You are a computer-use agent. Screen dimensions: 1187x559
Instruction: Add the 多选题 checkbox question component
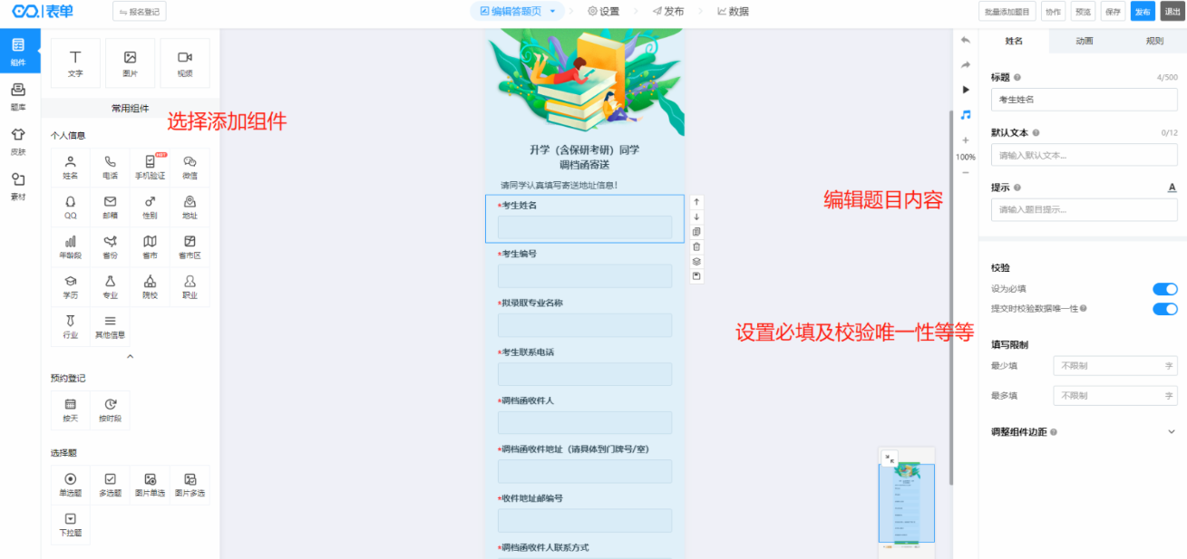110,484
